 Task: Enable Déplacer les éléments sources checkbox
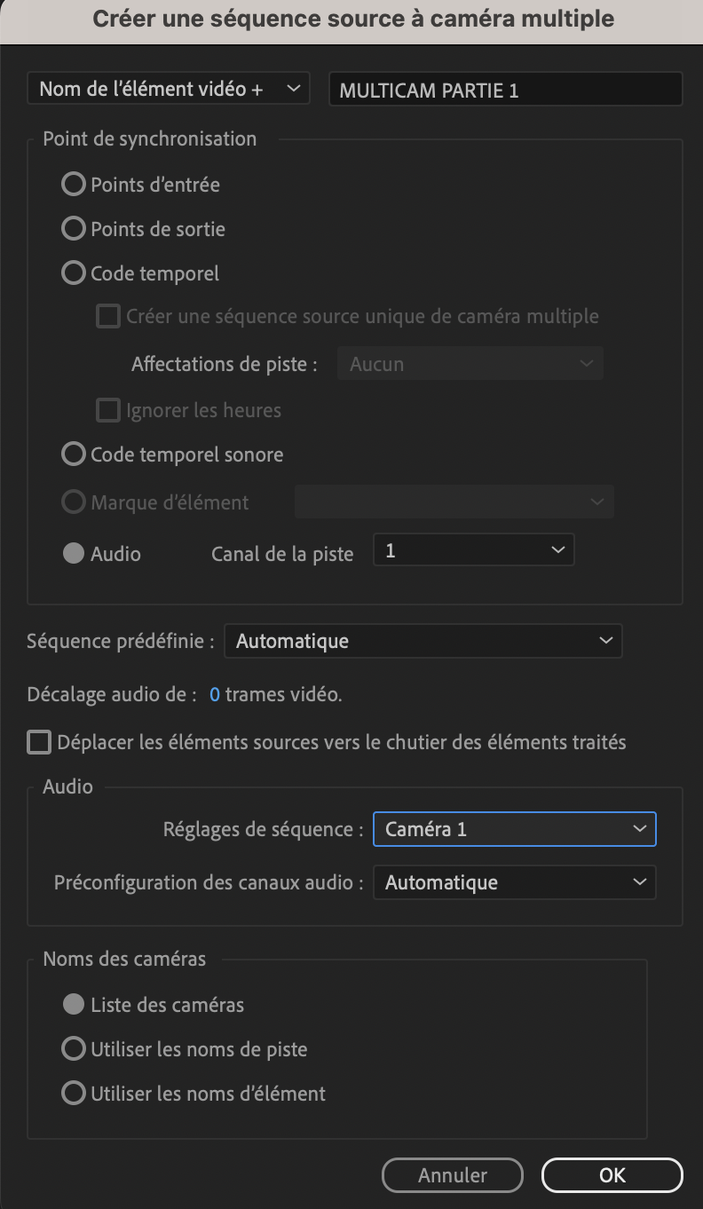(39, 742)
